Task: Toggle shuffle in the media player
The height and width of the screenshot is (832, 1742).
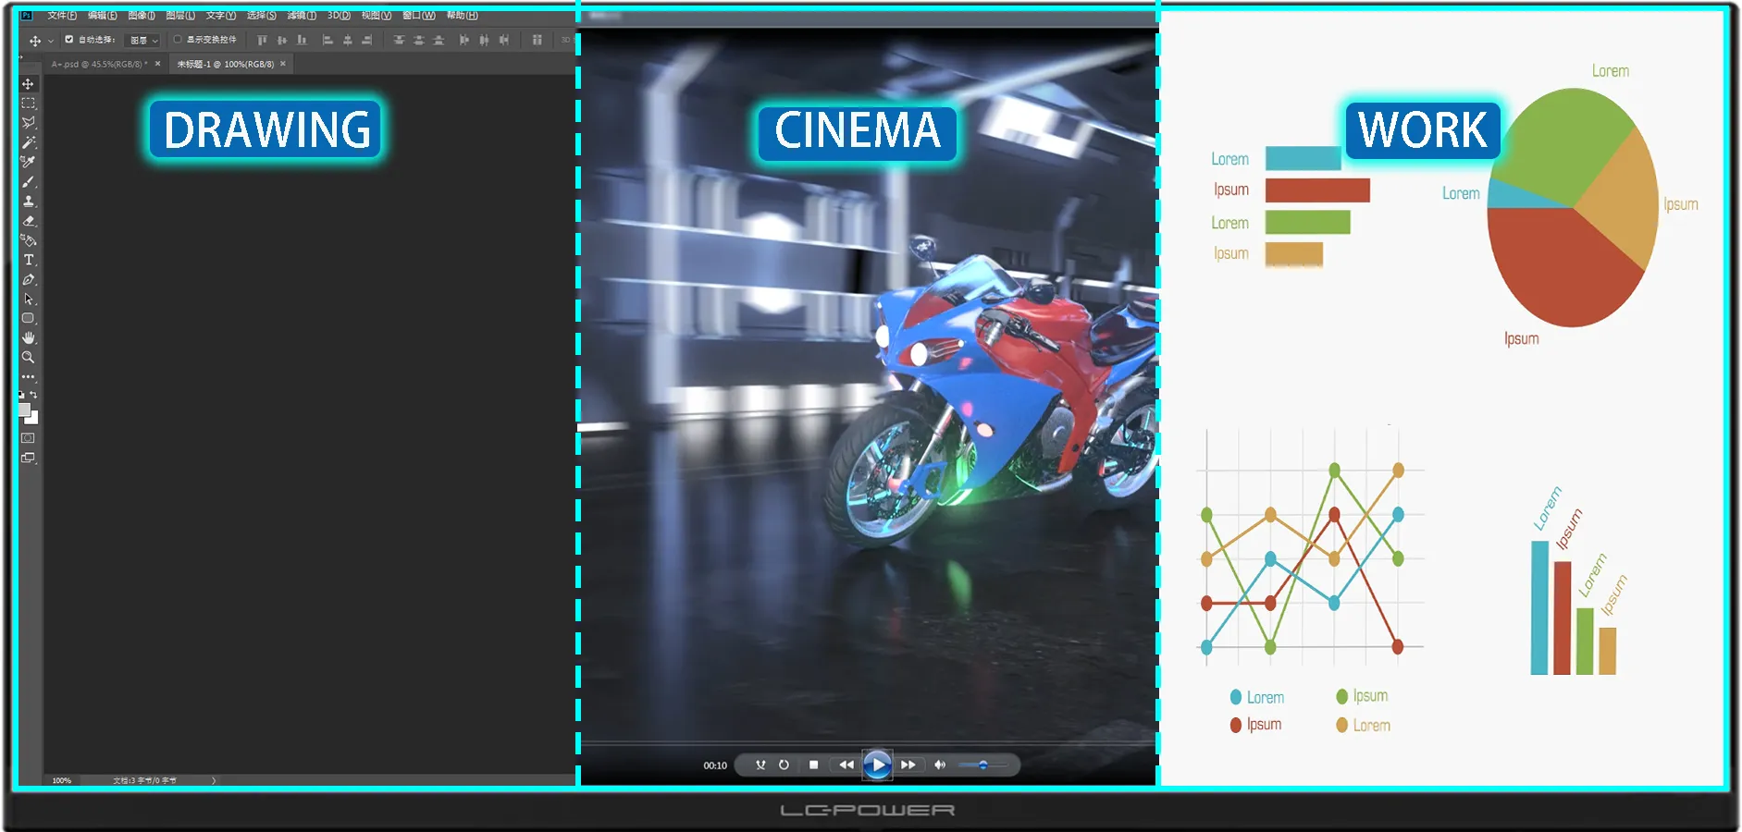Action: point(760,765)
